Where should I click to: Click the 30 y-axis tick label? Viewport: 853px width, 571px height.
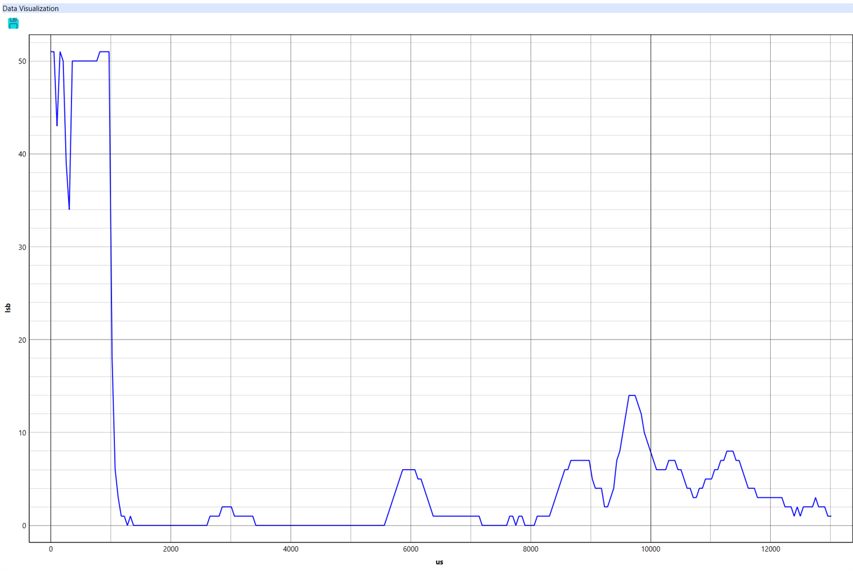click(22, 247)
